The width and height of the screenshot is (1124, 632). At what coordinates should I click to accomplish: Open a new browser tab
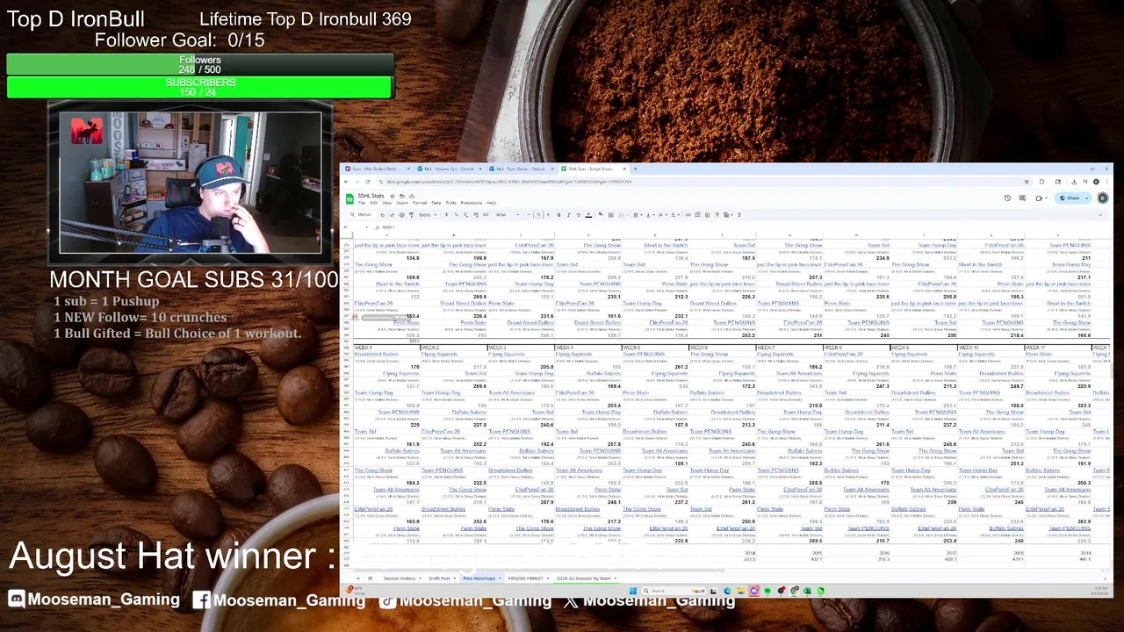click(635, 169)
